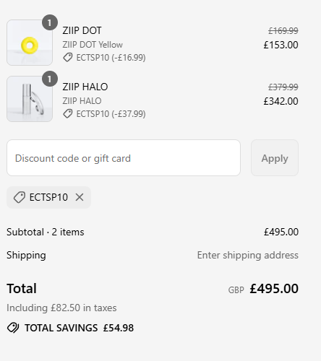Click the ECTSP10 discount chip label
This screenshot has height=361, width=321.
[x=48, y=197]
